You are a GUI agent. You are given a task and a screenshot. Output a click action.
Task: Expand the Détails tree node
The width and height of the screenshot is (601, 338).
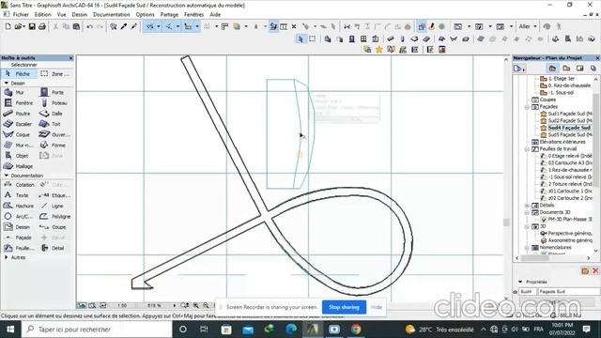pos(528,206)
